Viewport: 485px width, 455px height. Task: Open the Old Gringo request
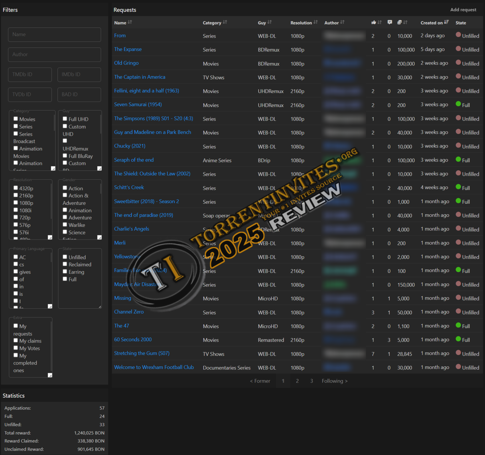coord(126,63)
